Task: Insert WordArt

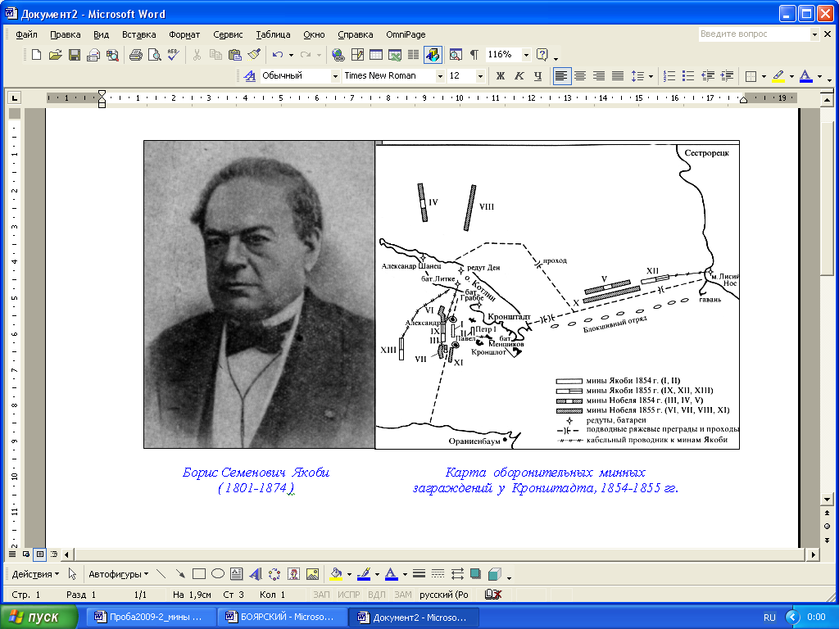Action: click(256, 574)
